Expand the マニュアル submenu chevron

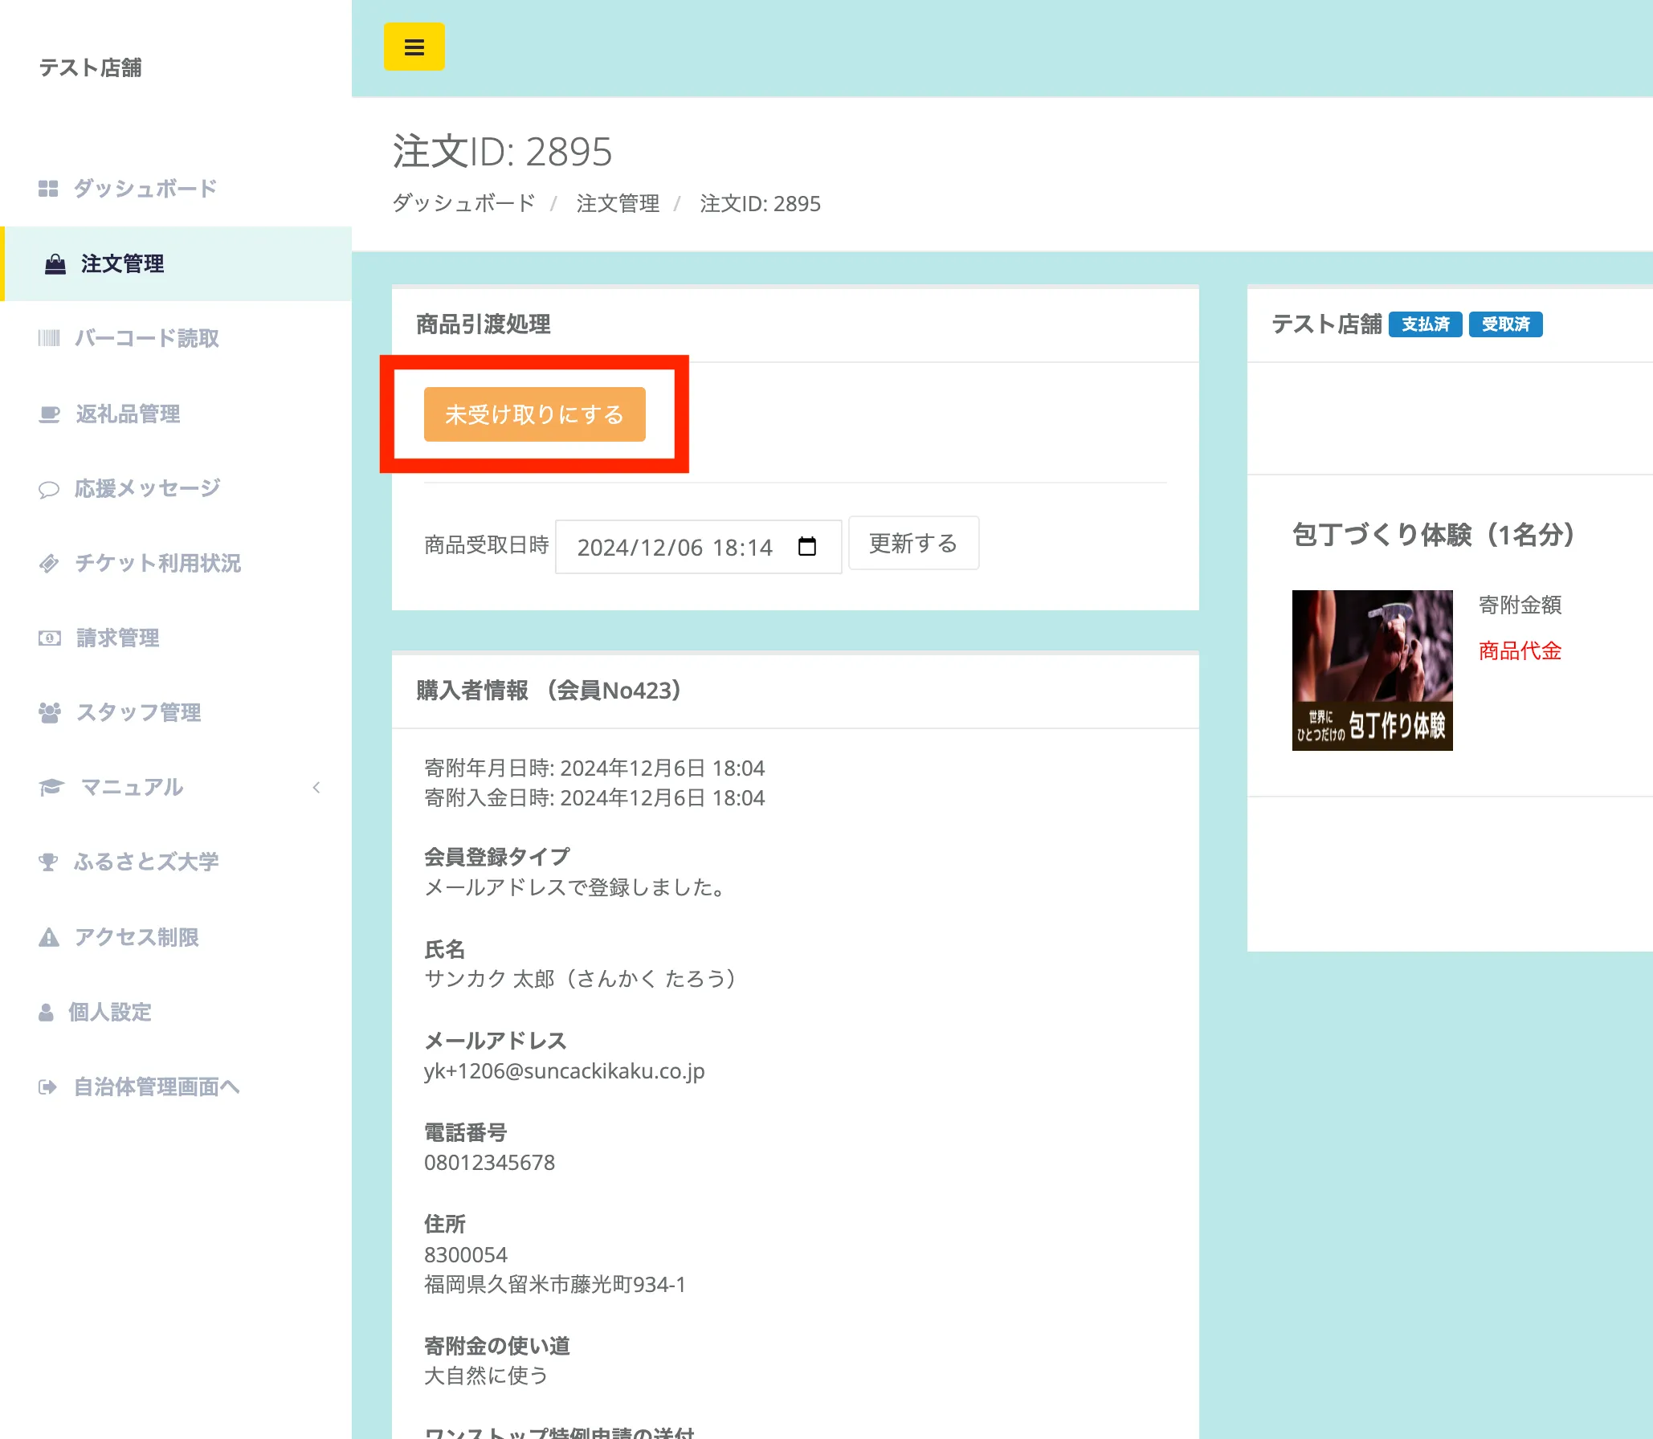[316, 787]
